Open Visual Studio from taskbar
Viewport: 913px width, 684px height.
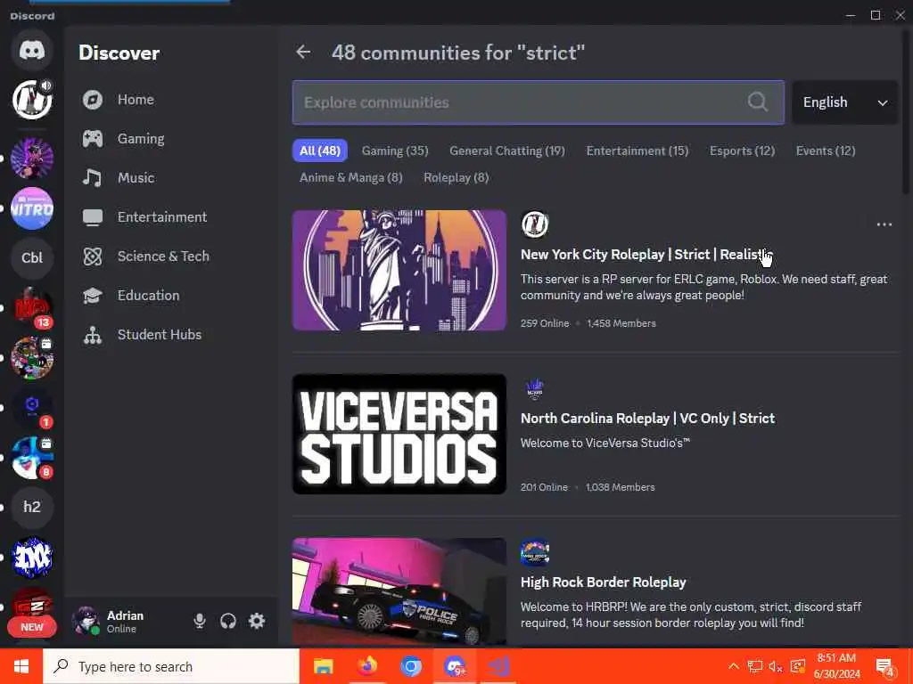(x=498, y=666)
